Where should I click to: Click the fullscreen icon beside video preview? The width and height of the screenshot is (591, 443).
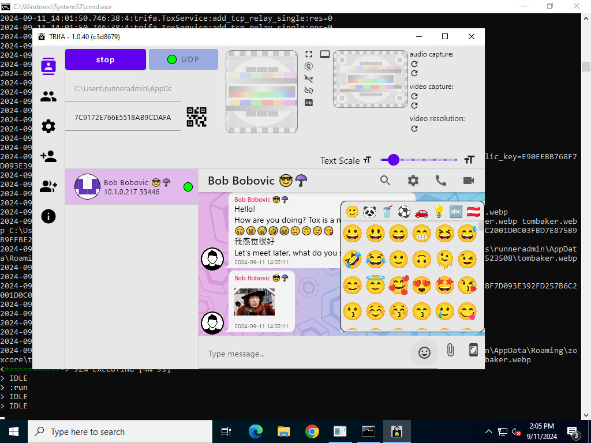pyautogui.click(x=309, y=54)
